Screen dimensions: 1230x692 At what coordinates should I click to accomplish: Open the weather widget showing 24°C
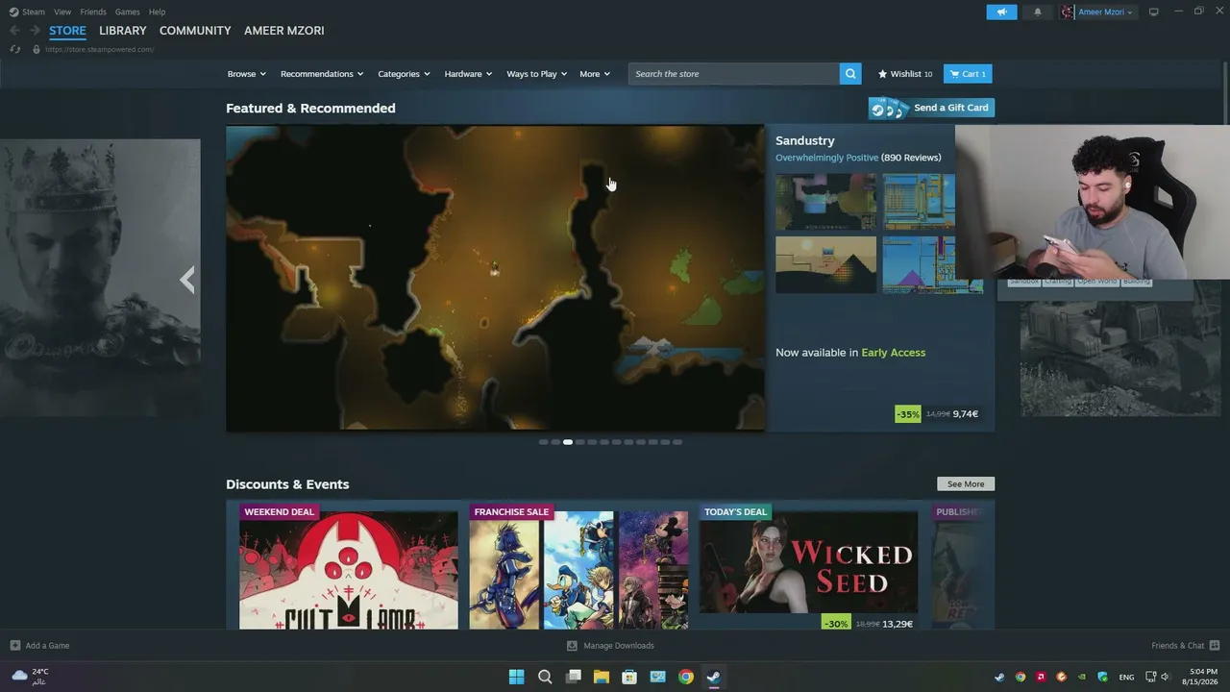click(30, 677)
